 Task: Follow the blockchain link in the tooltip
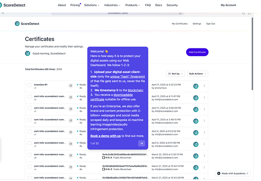pyautogui.click(x=135, y=90)
